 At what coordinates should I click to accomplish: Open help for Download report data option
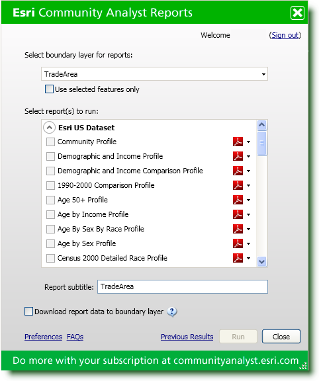coord(172,312)
